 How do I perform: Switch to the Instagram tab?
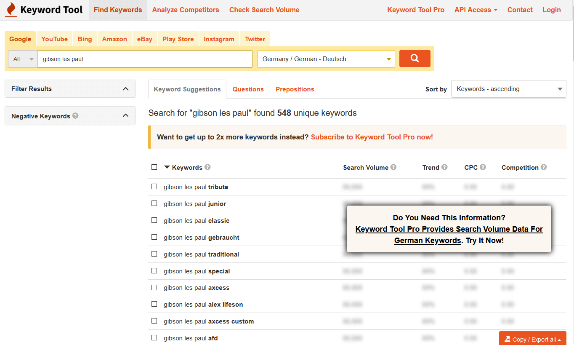coord(219,39)
